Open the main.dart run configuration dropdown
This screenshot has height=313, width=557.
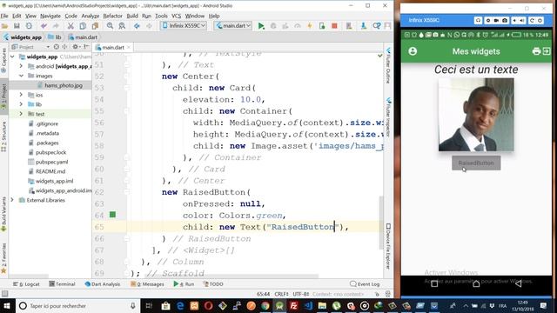[x=233, y=26]
